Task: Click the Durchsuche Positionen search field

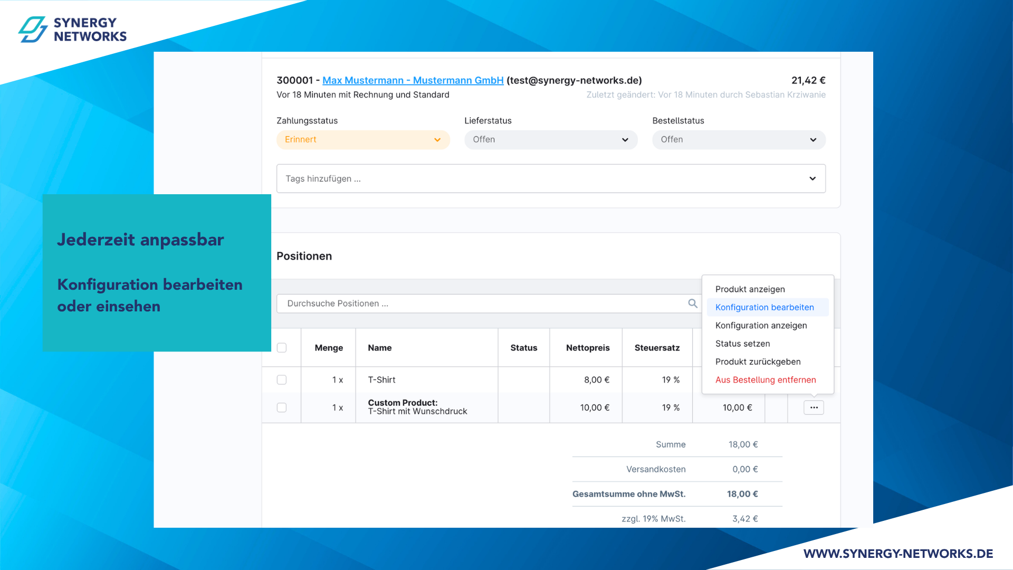Action: click(x=489, y=303)
